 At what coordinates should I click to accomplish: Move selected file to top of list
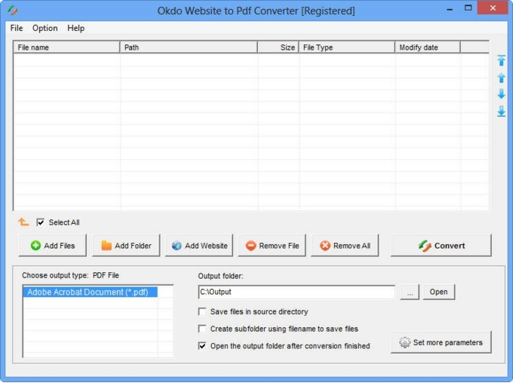click(501, 61)
